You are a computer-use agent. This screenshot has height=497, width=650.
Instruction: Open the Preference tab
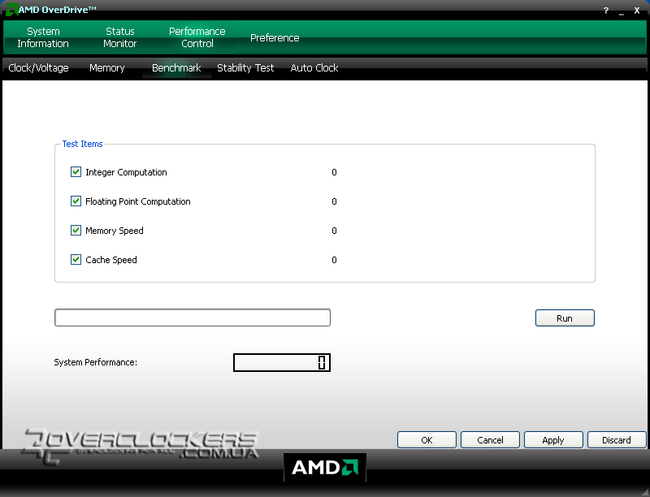pos(275,37)
